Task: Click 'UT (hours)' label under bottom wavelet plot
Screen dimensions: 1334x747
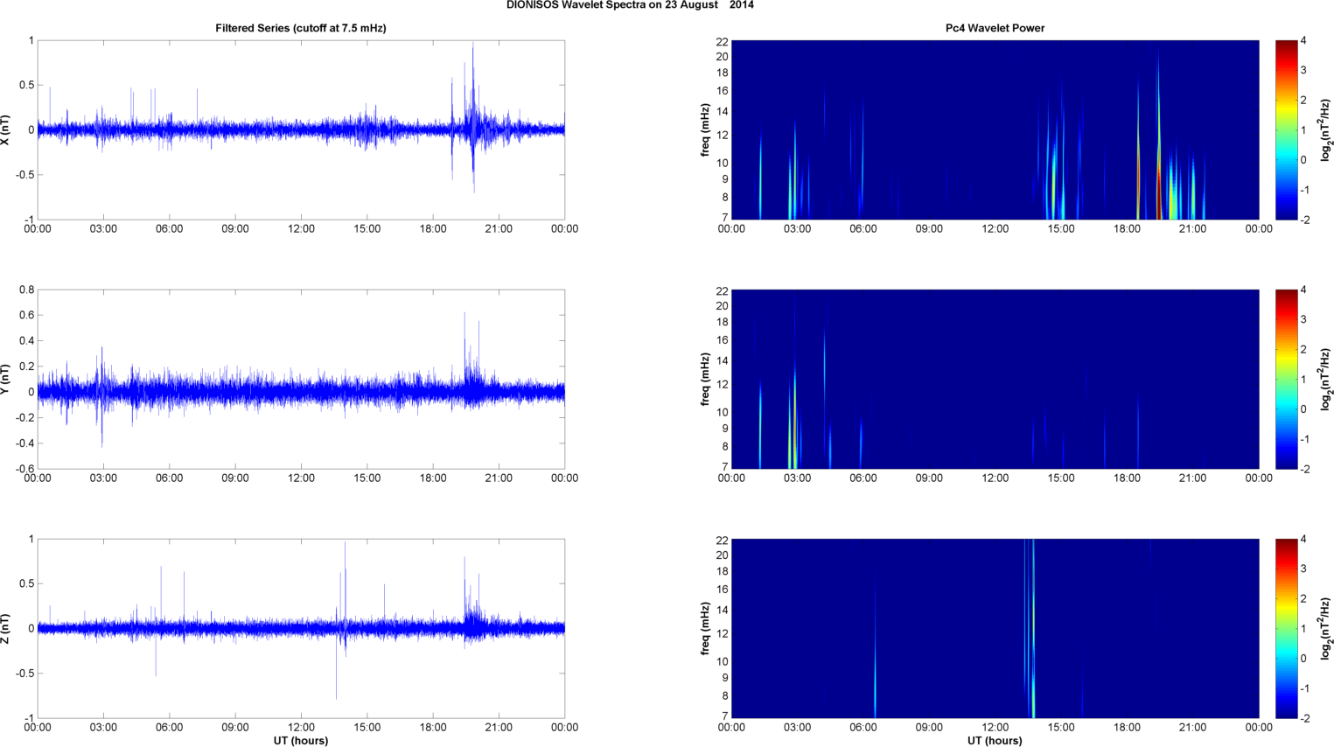Action: pos(995,740)
